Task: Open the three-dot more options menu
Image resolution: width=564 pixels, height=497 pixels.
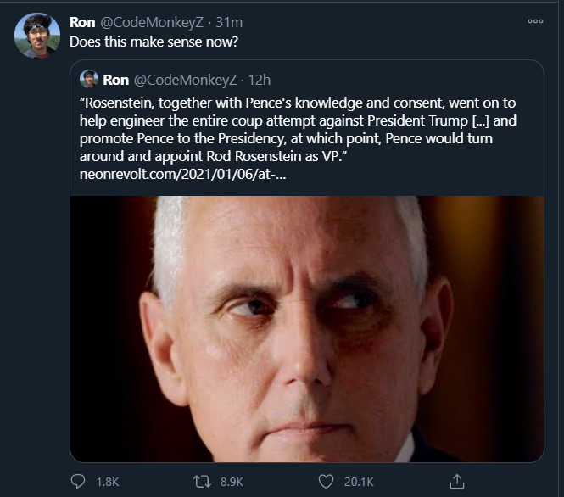Action: point(535,21)
